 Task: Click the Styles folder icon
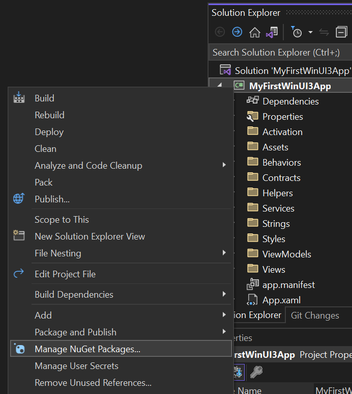pos(252,238)
